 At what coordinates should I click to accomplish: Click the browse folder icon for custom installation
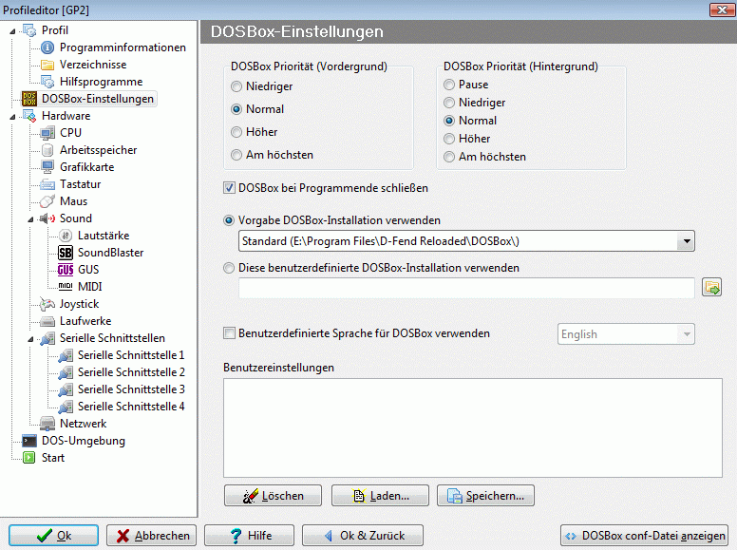tap(711, 287)
